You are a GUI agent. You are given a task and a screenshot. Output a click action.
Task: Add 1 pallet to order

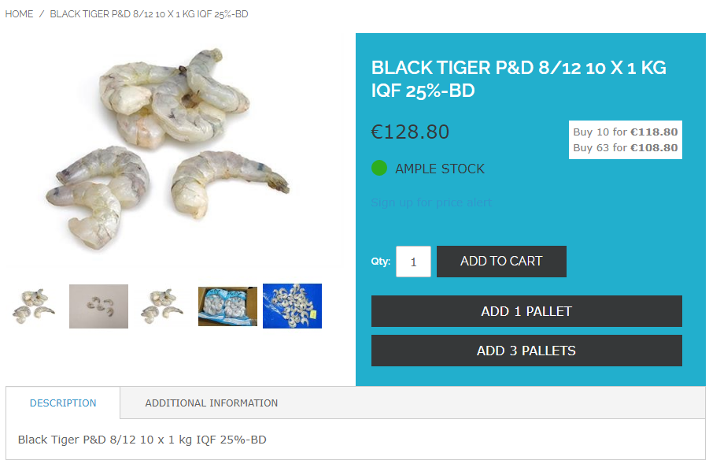[526, 311]
